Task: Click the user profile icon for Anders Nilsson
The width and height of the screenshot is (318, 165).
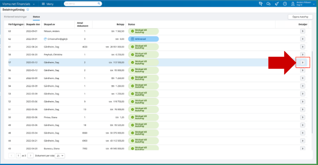Action: pyautogui.click(x=293, y=4)
